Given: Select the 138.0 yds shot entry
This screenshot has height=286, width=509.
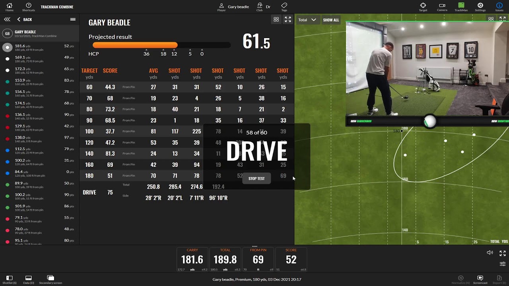Looking at the screenshot, I should (40, 139).
